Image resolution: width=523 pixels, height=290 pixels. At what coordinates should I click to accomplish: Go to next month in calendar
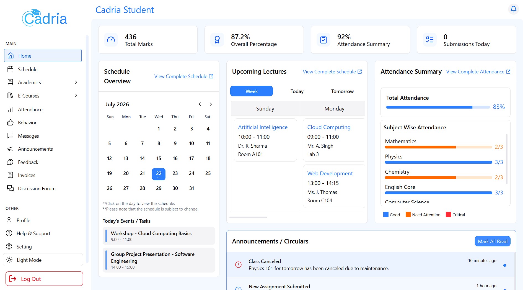[x=211, y=104]
